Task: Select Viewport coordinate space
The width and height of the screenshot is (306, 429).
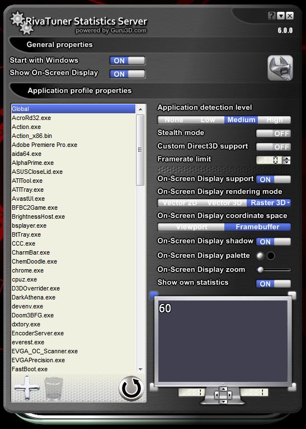Action: [191, 227]
